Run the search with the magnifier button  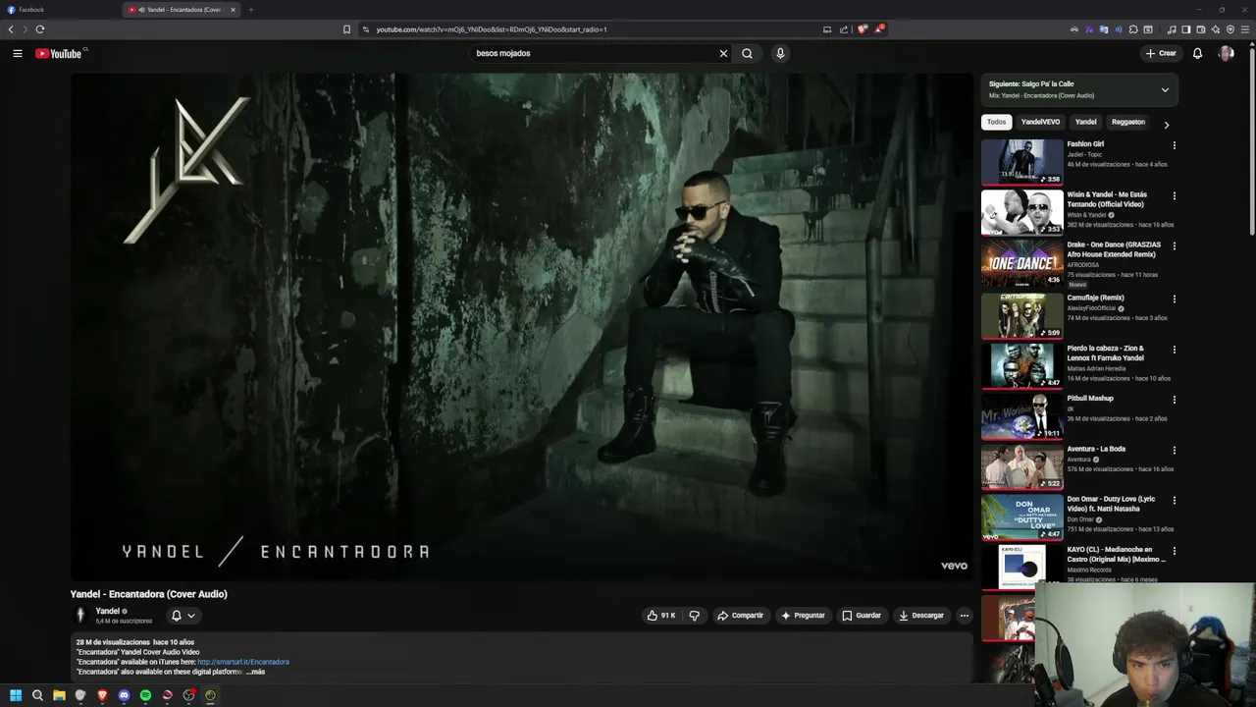click(747, 53)
